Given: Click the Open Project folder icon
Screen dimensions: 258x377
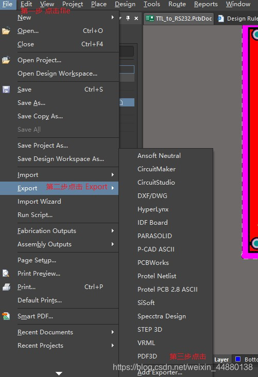Looking at the screenshot, I should coord(6,60).
